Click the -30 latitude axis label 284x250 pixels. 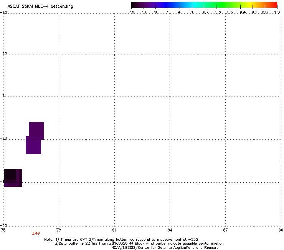click(3, 226)
